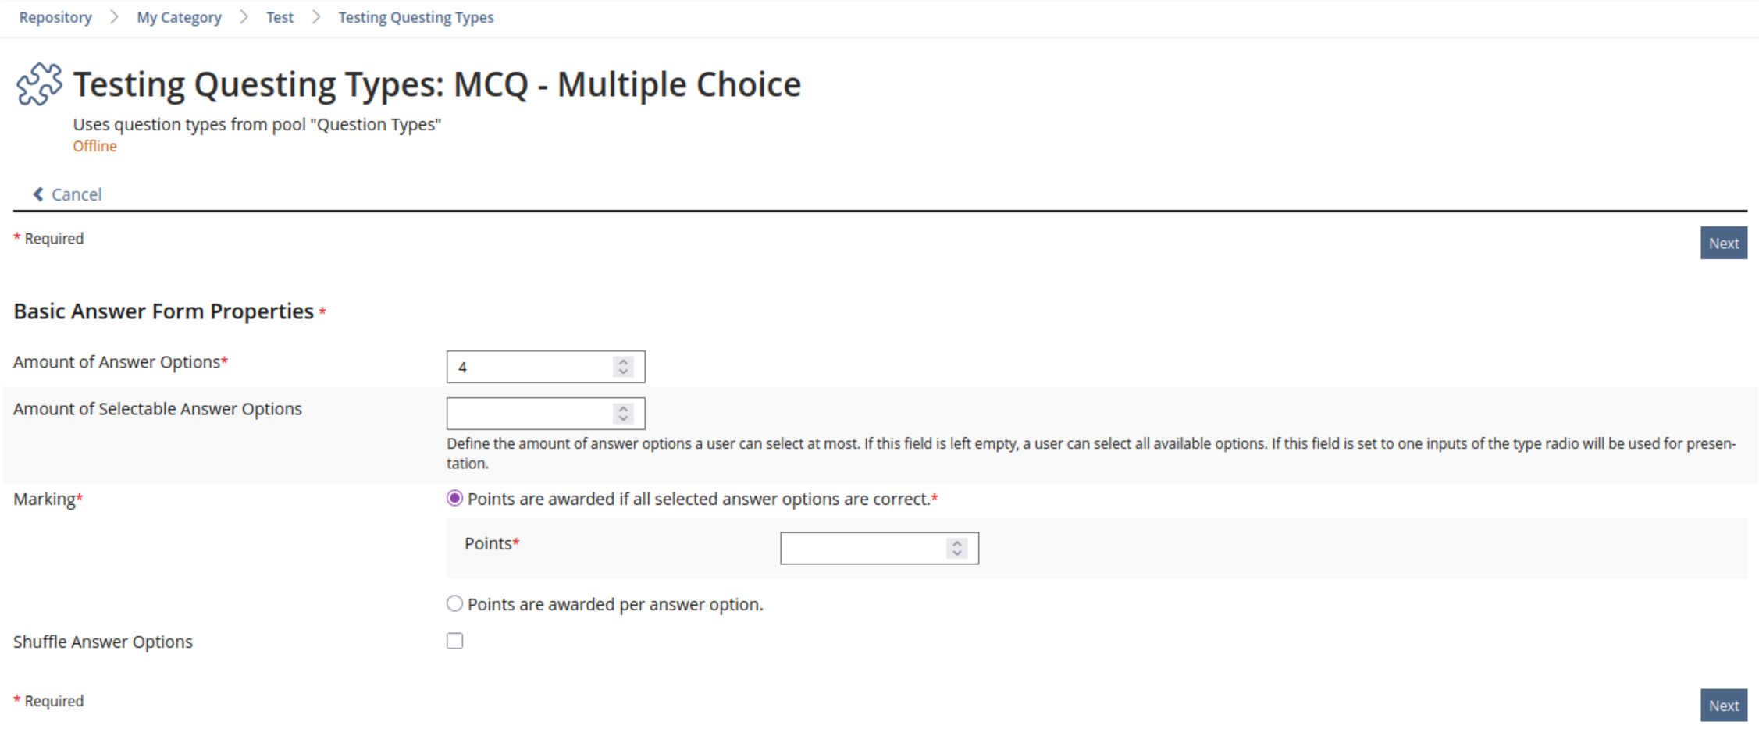
Task: Decrement the Amount of Selectable Answer Options
Action: [x=623, y=419]
